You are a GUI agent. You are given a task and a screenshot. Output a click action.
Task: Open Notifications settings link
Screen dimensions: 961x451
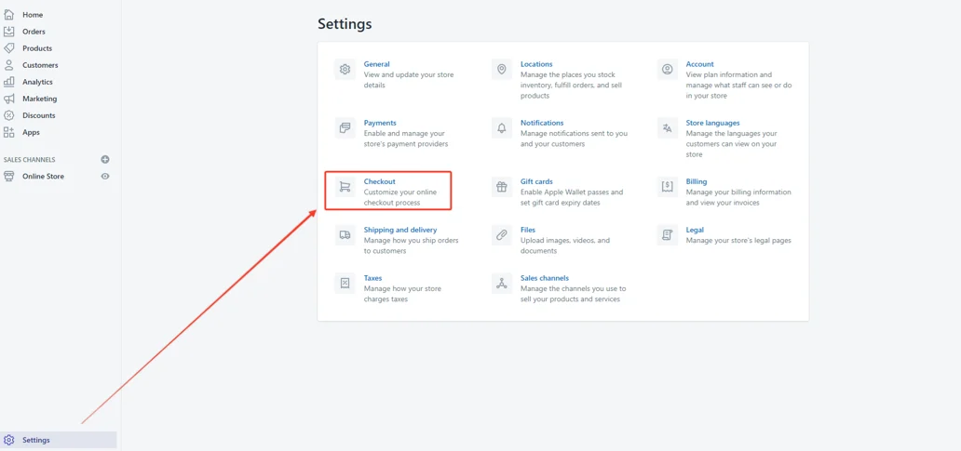(x=542, y=123)
